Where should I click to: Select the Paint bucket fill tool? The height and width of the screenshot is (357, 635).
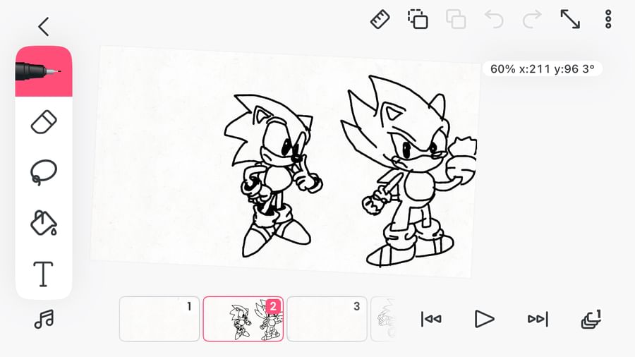coord(44,223)
